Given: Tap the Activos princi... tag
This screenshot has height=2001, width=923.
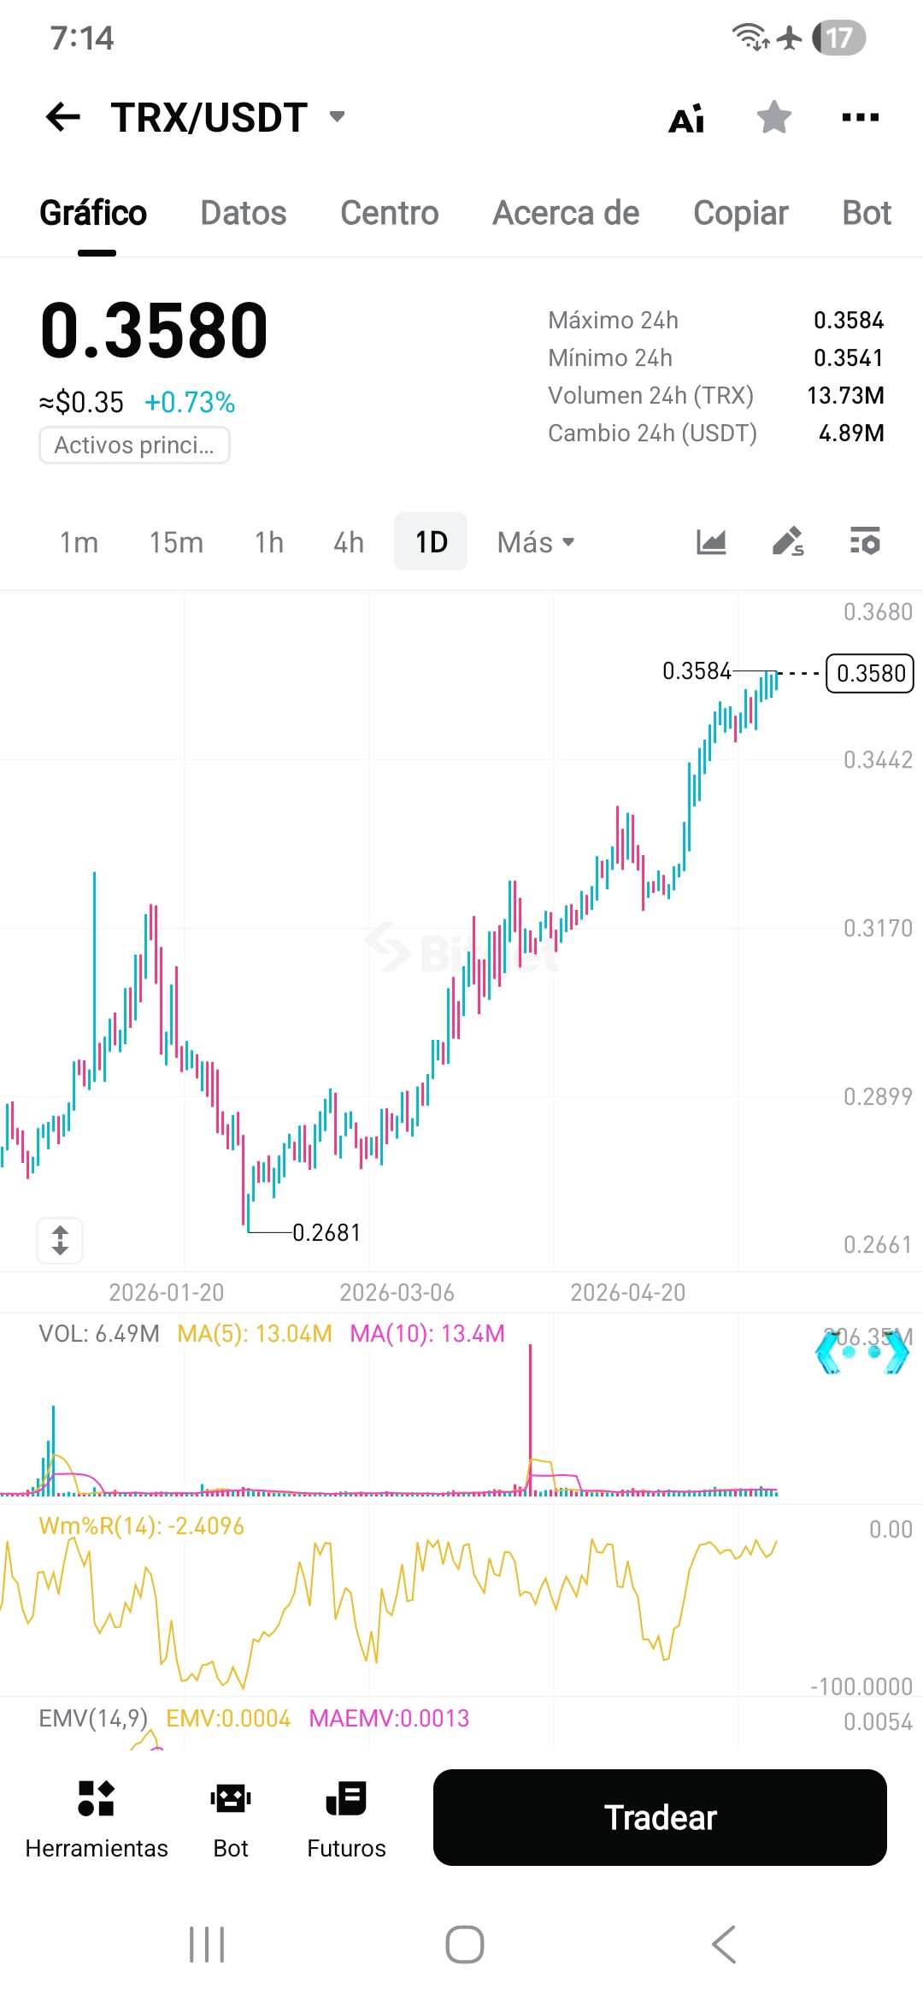Looking at the screenshot, I should 134,446.
